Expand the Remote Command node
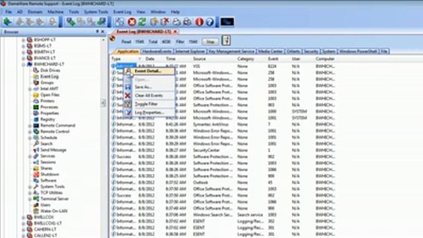 pyautogui.click(x=30, y=126)
